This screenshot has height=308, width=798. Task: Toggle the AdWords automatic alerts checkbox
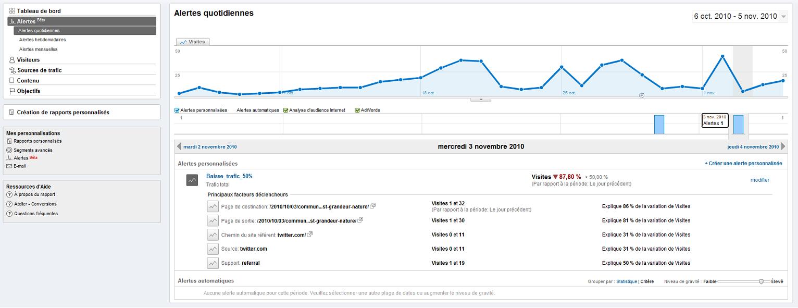click(x=357, y=110)
